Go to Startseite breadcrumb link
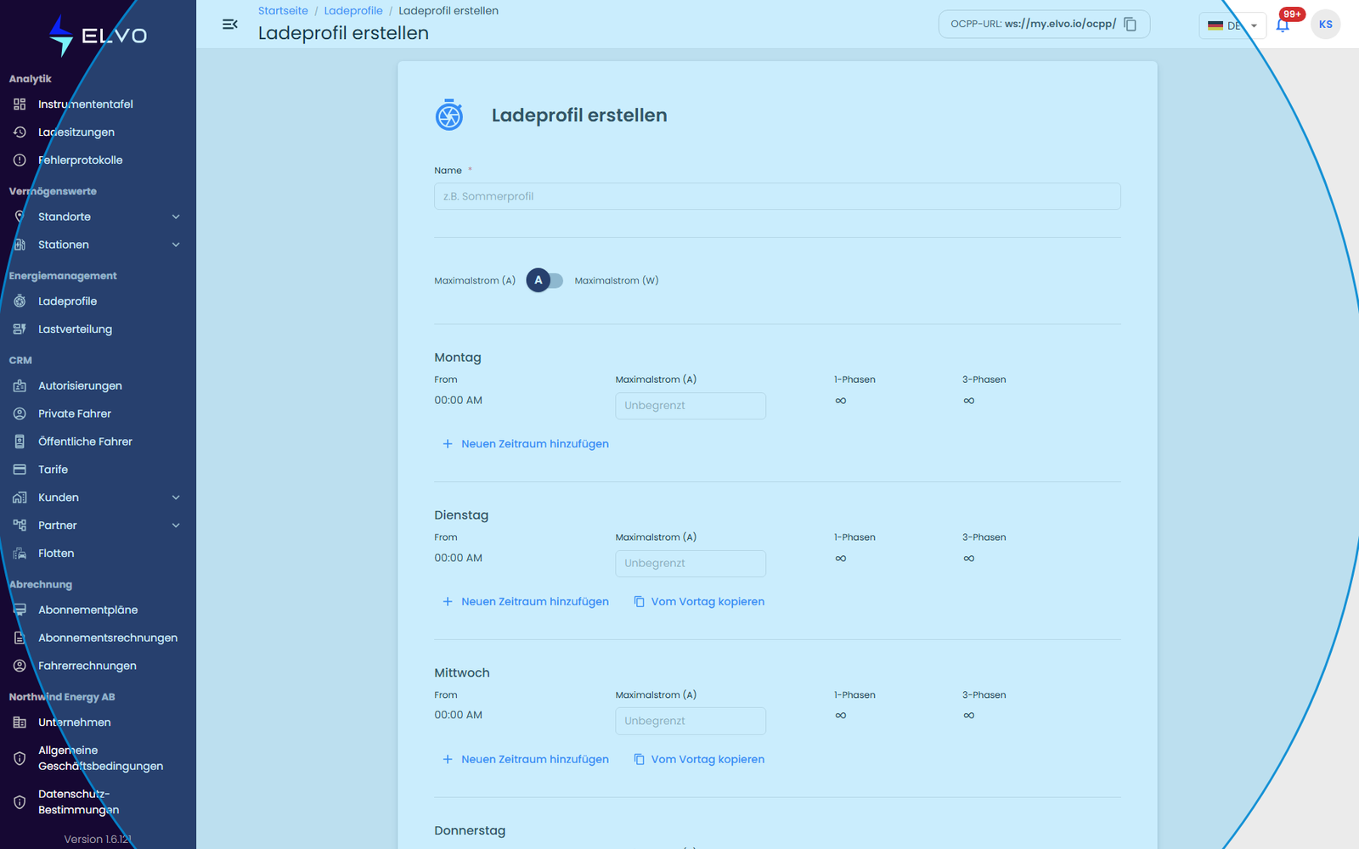Viewport: 1359px width, 849px height. [283, 11]
